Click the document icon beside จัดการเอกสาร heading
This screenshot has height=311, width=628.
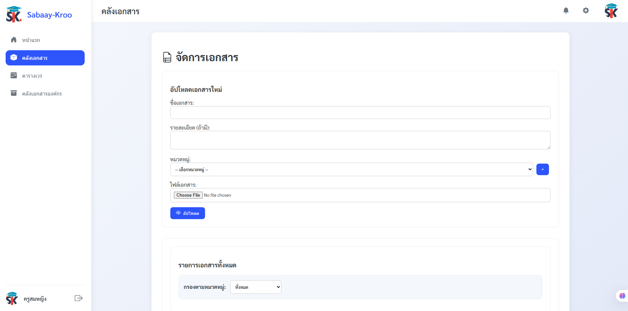166,58
